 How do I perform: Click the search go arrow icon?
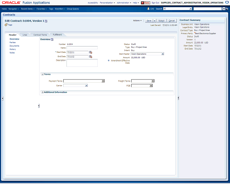(224, 9)
